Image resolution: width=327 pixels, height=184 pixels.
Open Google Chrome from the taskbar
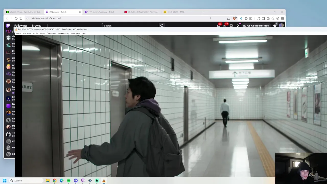click(x=54, y=181)
